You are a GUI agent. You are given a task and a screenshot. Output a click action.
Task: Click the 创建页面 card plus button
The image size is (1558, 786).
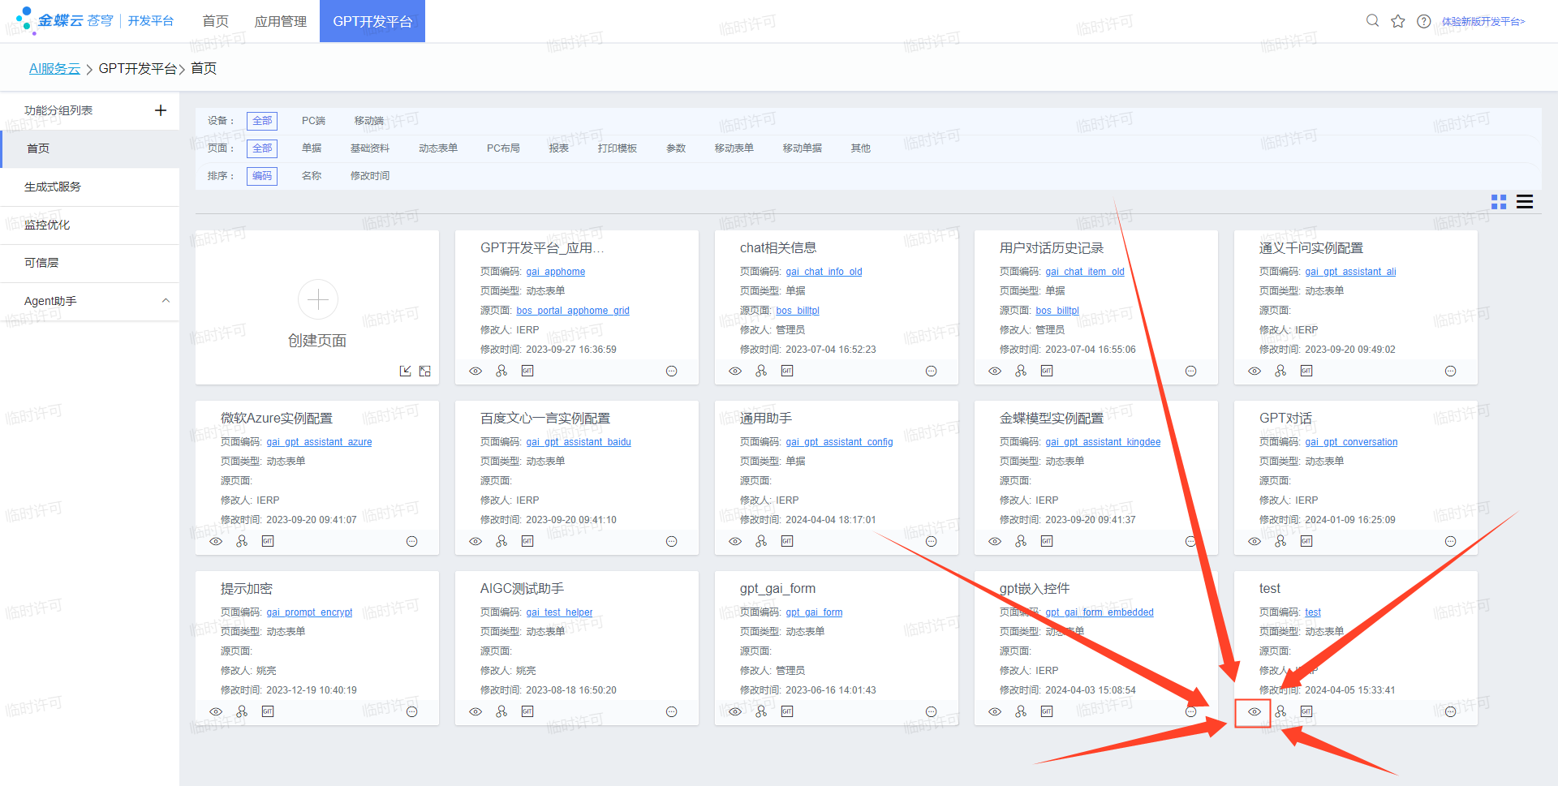coord(317,299)
